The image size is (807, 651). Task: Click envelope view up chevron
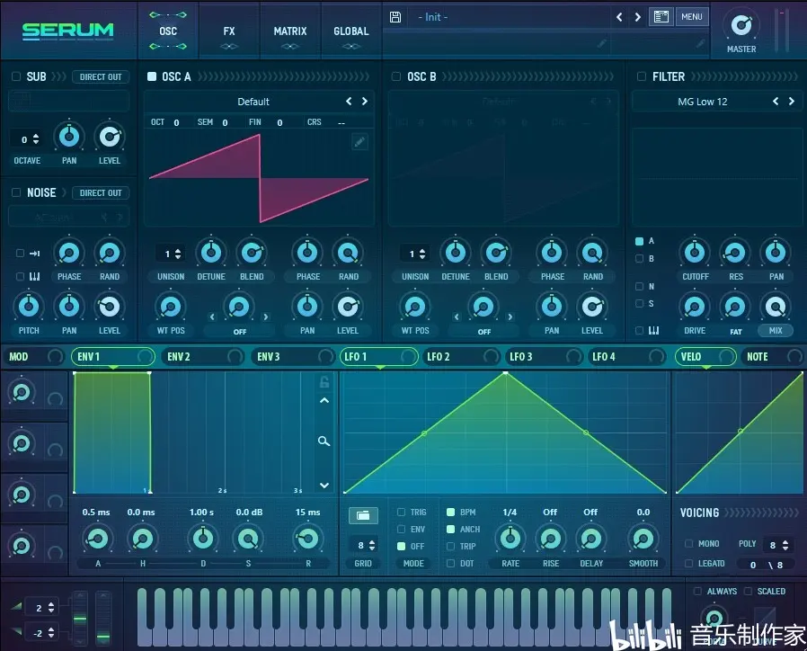(x=324, y=401)
